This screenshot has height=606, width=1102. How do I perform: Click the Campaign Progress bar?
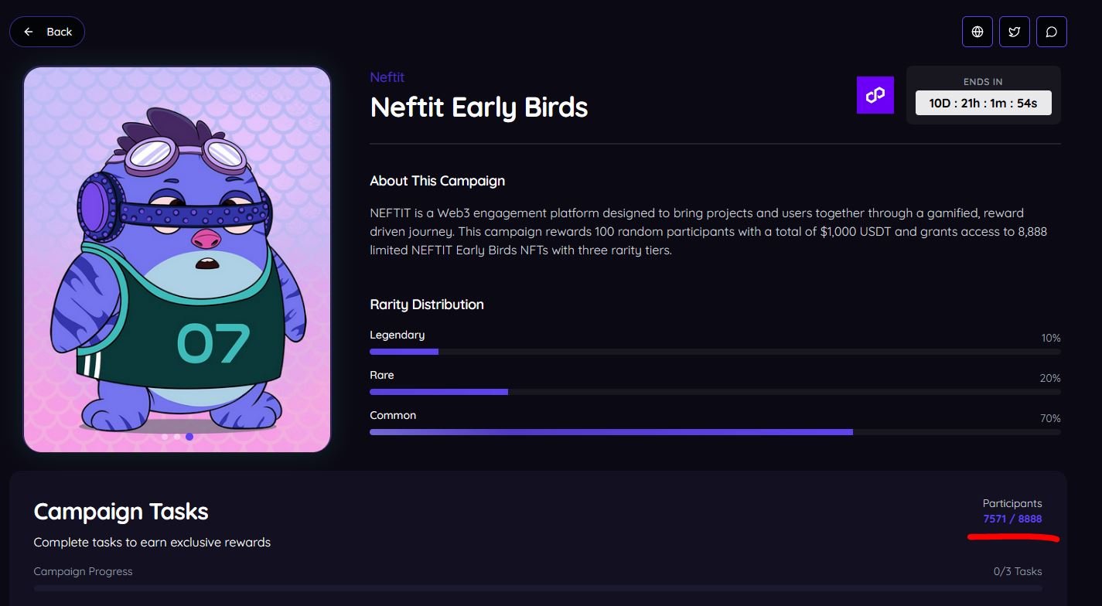point(537,588)
